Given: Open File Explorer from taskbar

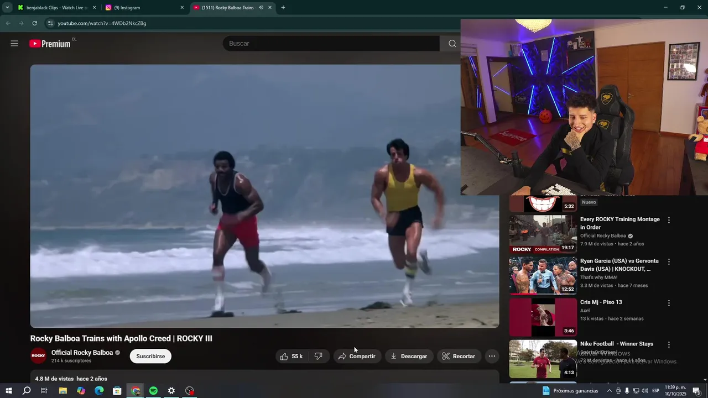Looking at the screenshot, I should point(63,391).
